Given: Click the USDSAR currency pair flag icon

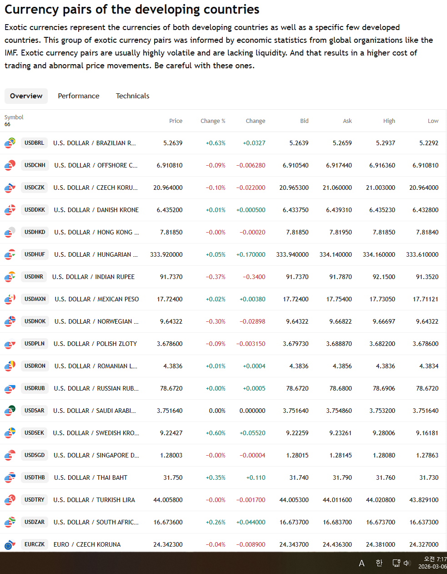Looking at the screenshot, I should (x=10, y=411).
